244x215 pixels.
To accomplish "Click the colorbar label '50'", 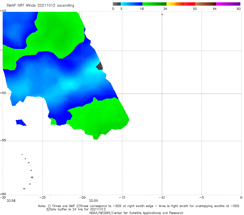I will tap(195, 9).
